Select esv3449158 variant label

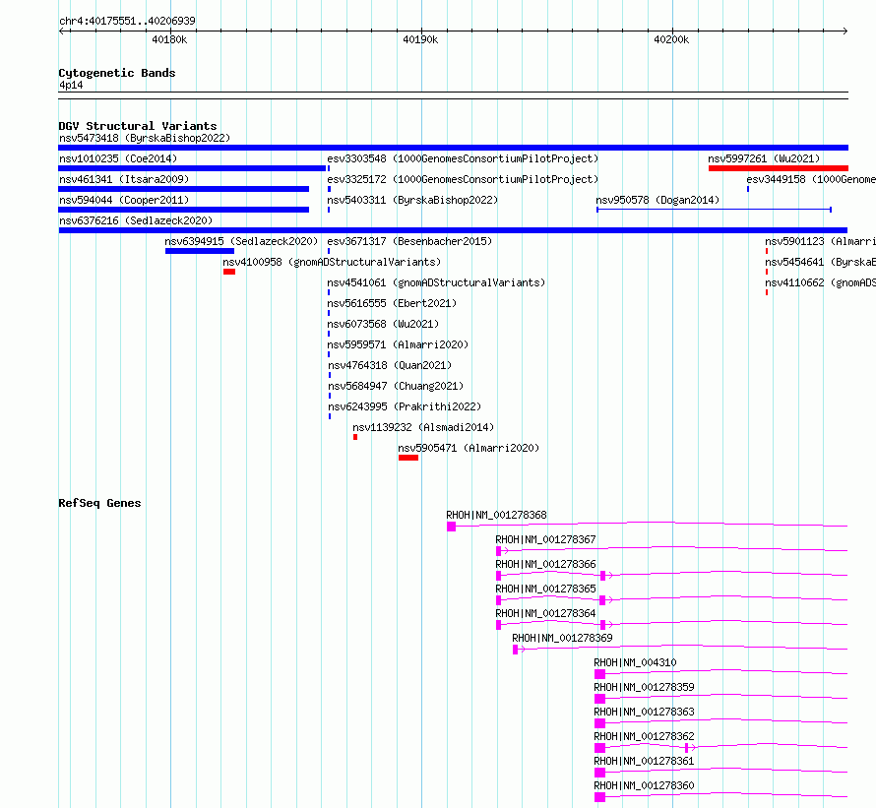pyautogui.click(x=811, y=179)
